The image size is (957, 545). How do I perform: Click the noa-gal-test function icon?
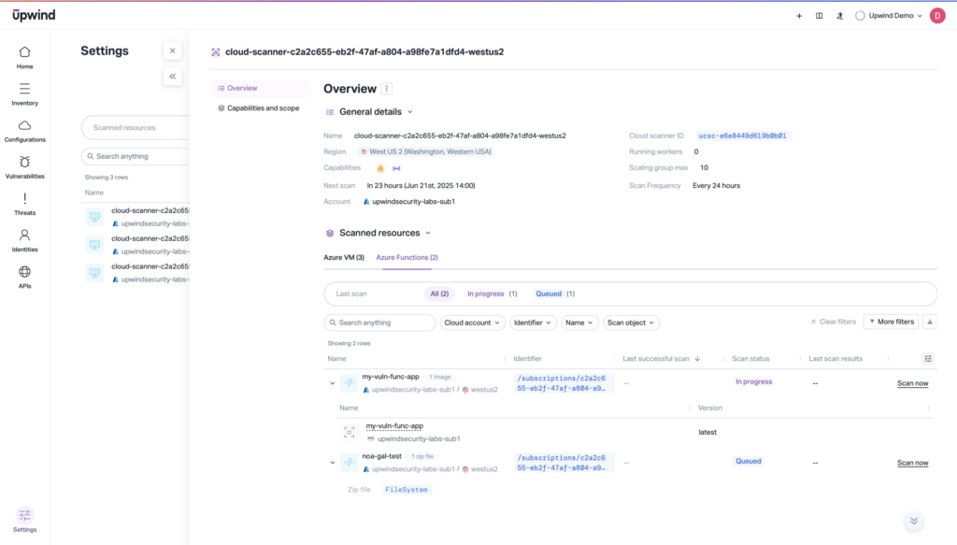pos(350,462)
